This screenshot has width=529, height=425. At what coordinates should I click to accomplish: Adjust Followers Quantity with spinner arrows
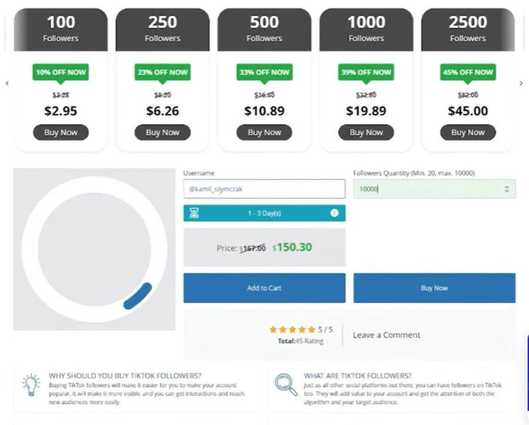point(507,189)
